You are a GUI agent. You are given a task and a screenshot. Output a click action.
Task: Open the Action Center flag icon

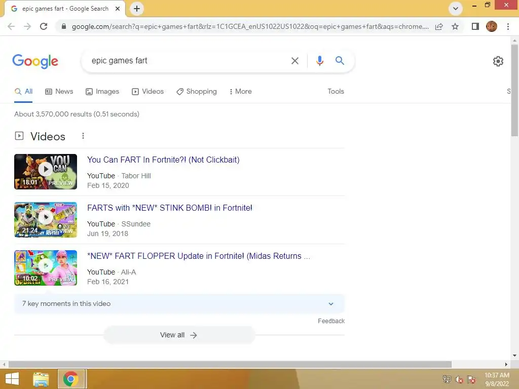(x=471, y=379)
